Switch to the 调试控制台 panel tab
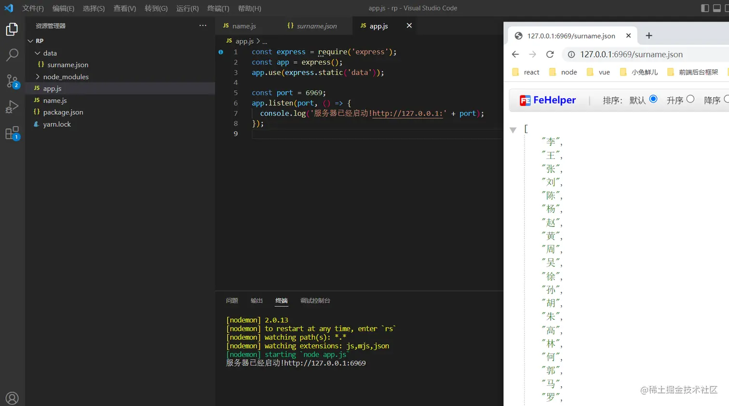This screenshot has height=406, width=729. point(315,301)
